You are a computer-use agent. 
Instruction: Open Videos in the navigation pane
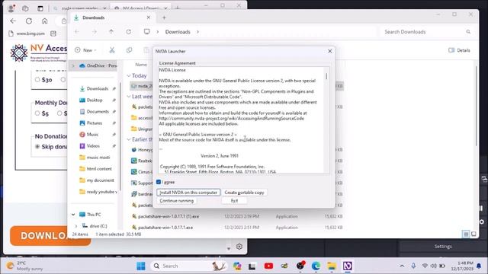(93, 145)
